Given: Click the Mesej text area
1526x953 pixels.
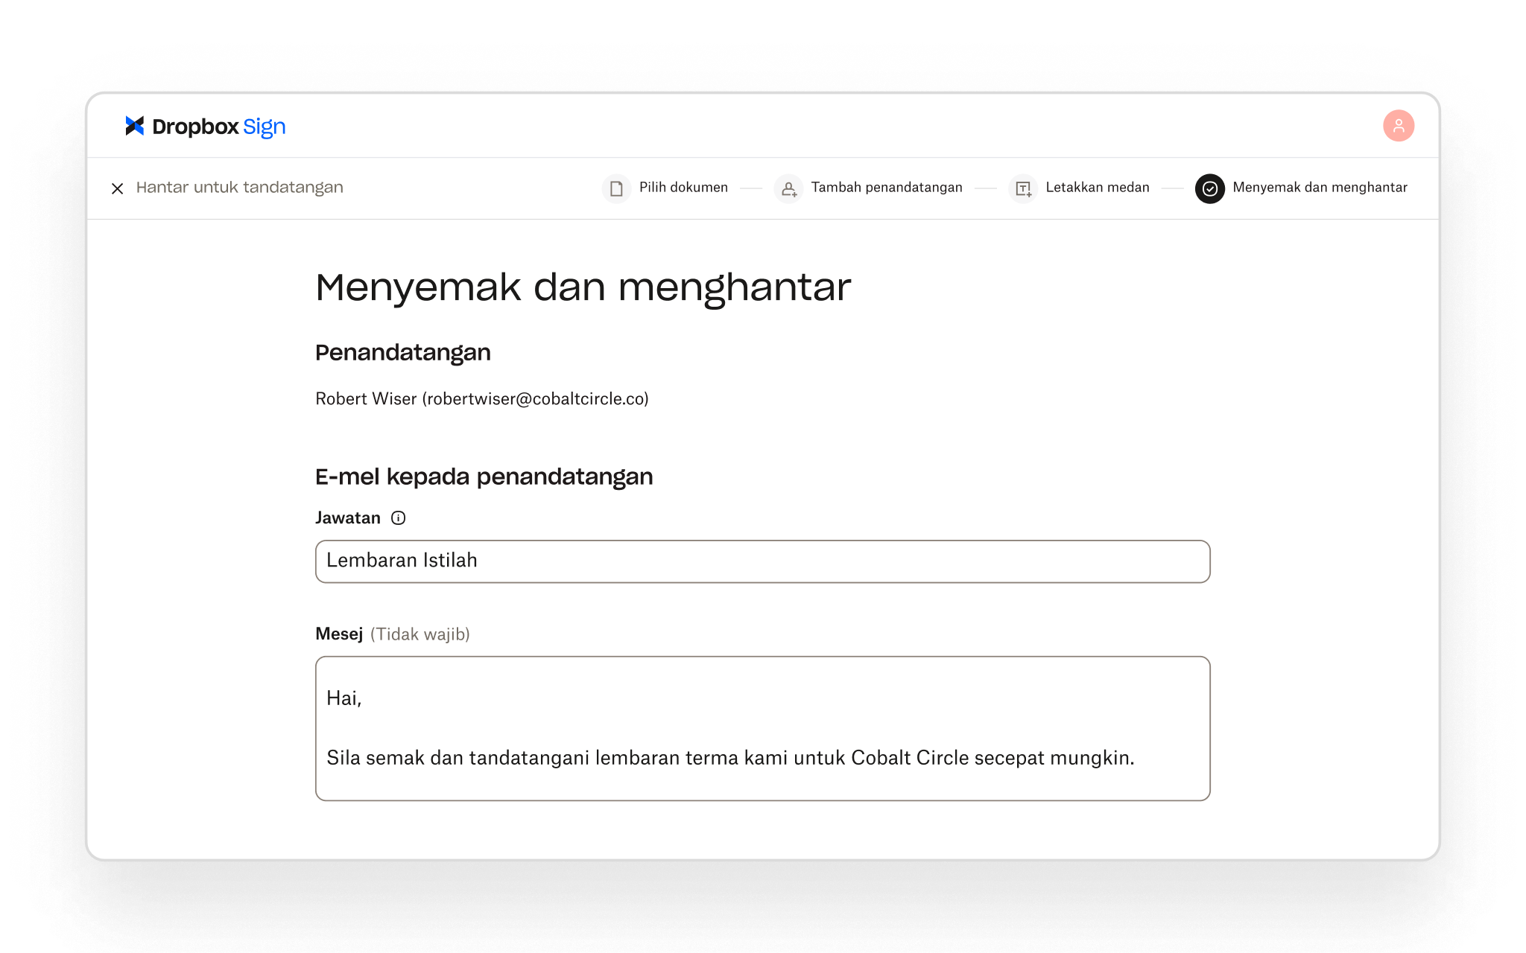Looking at the screenshot, I should click(x=762, y=728).
